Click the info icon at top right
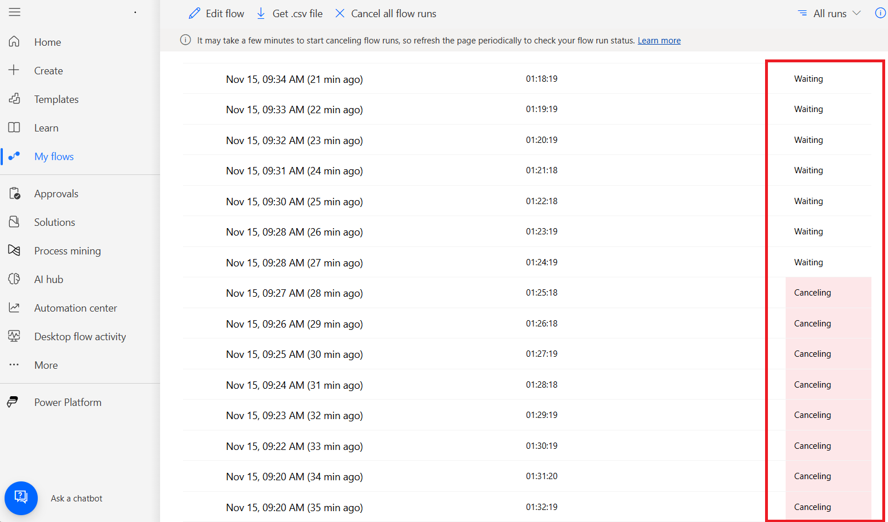Viewport: 888px width, 522px height. [880, 13]
